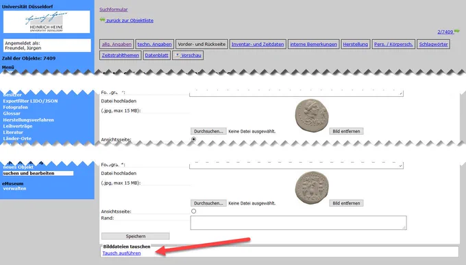The height and width of the screenshot is (265, 466).
Task: Remove the front-side coin image with Bild entfernen
Action: [346, 131]
